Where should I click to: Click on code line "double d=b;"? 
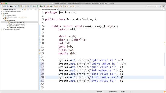(67, 53)
